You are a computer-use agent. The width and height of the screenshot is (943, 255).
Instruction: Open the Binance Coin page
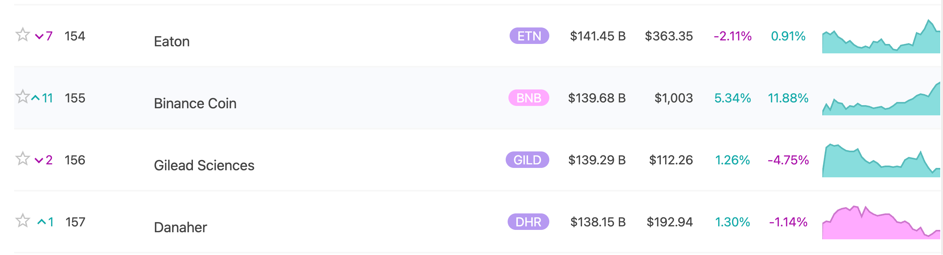point(195,104)
